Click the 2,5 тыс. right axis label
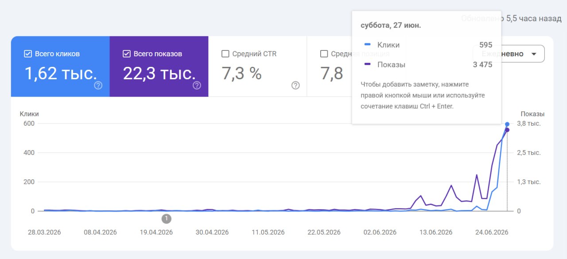The width and height of the screenshot is (567, 259). (529, 153)
